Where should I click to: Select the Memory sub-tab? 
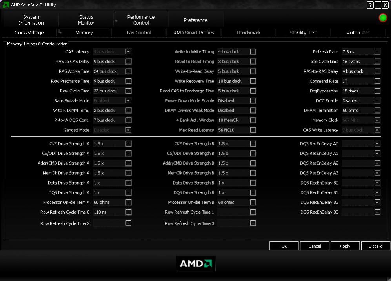84,33
